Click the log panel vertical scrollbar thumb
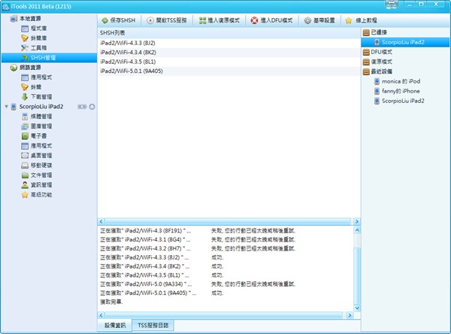 point(357,275)
